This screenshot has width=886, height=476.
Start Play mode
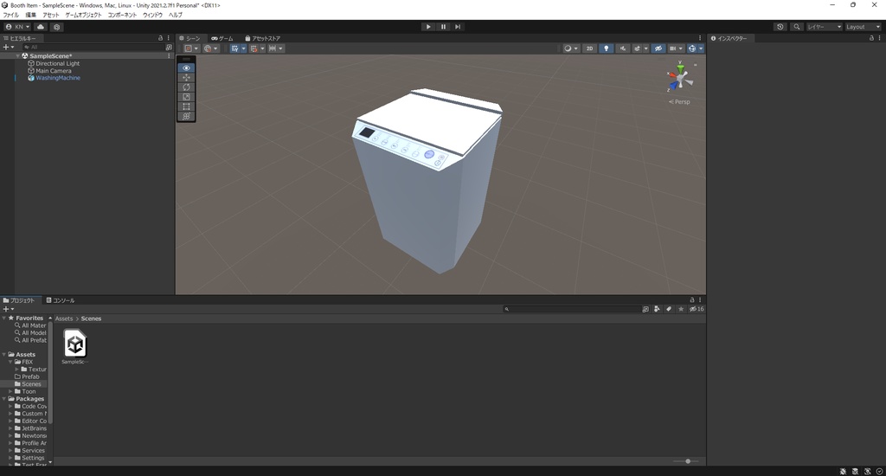point(428,27)
